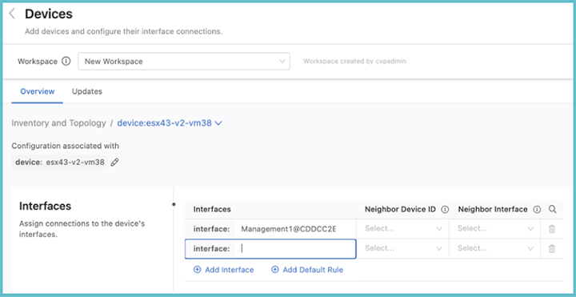
Task: Open Neighbor Device ID select in second row
Action: pyautogui.click(x=402, y=249)
